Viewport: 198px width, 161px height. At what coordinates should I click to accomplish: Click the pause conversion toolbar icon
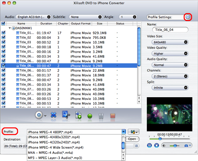101,116
